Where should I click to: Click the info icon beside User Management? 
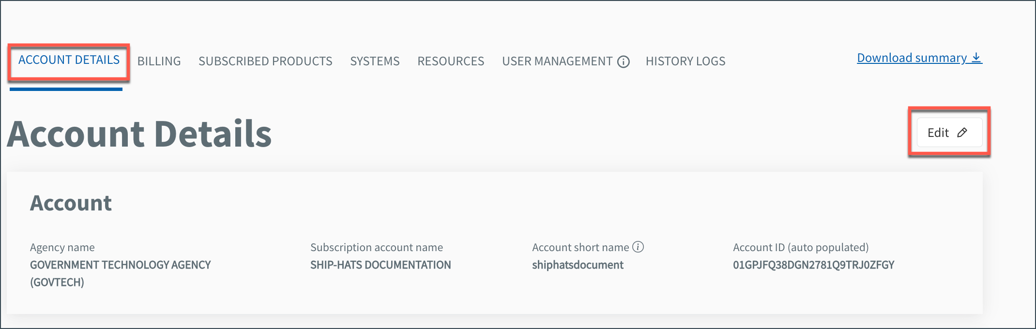(x=624, y=62)
